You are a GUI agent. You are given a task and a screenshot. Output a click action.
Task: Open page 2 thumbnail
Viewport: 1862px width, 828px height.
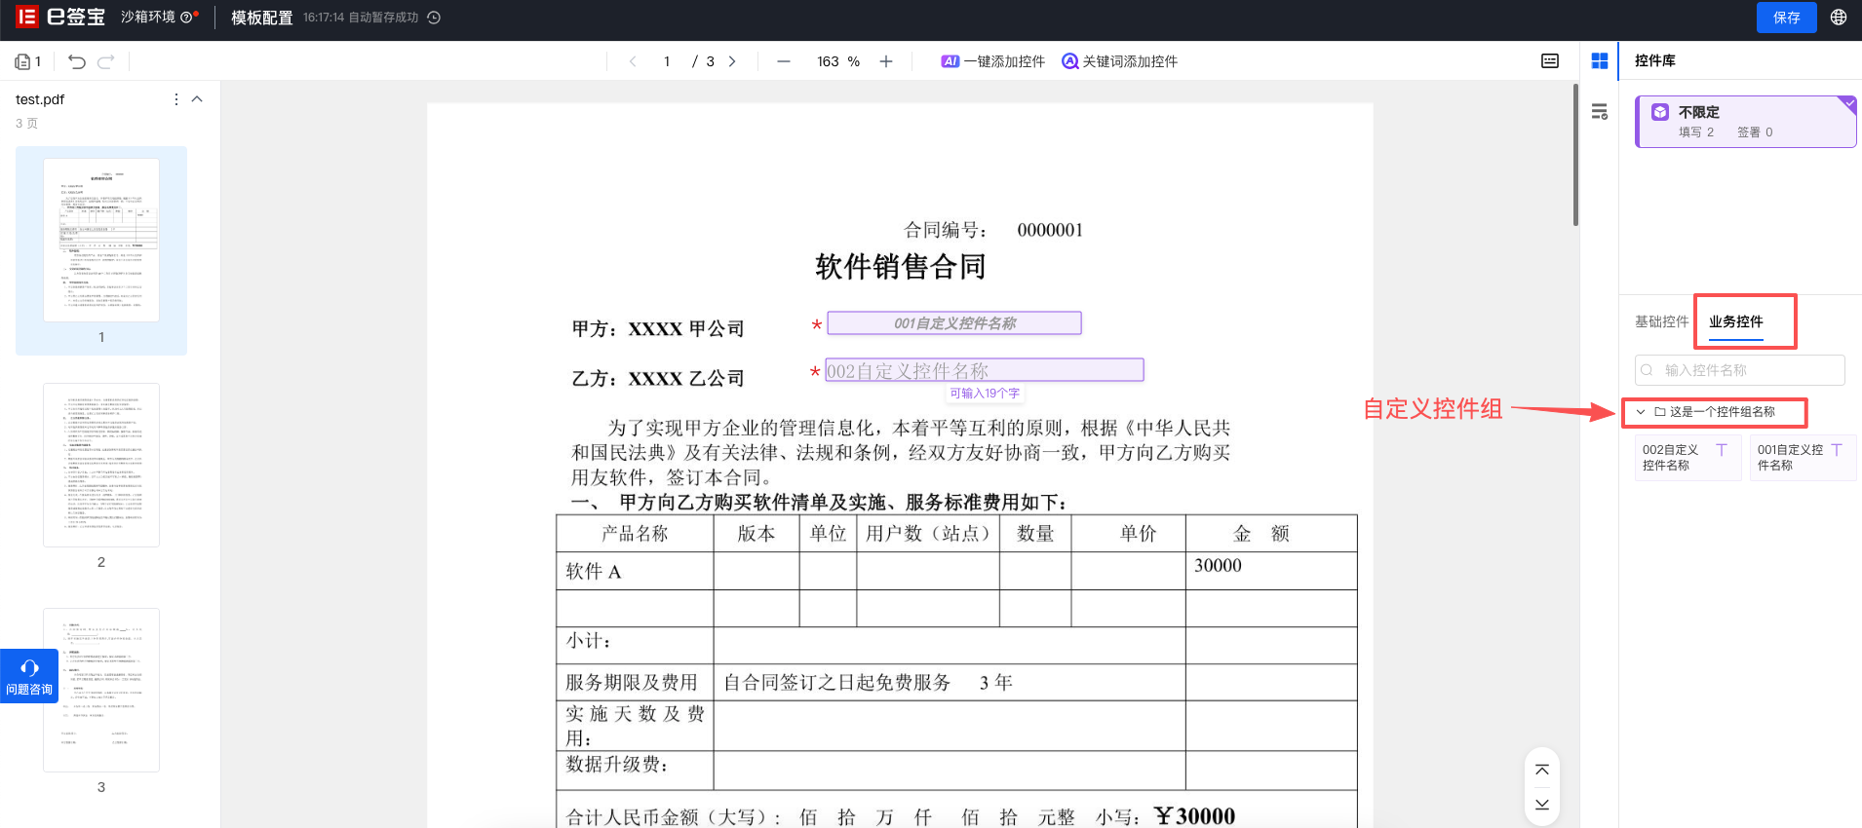tap(101, 465)
